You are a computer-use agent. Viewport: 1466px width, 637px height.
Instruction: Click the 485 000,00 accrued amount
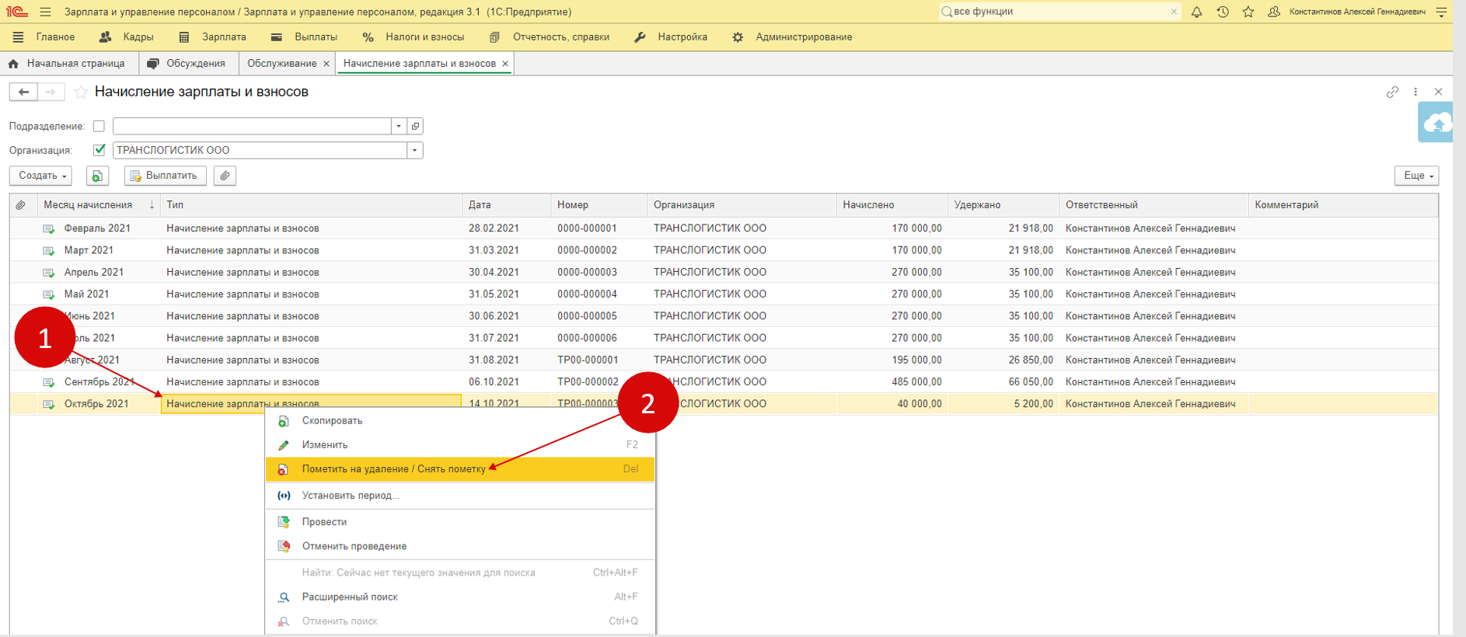click(x=916, y=382)
